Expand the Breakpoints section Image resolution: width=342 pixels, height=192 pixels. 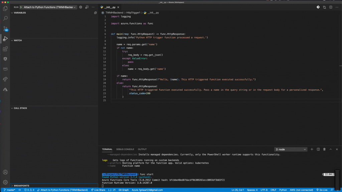tap(21, 186)
